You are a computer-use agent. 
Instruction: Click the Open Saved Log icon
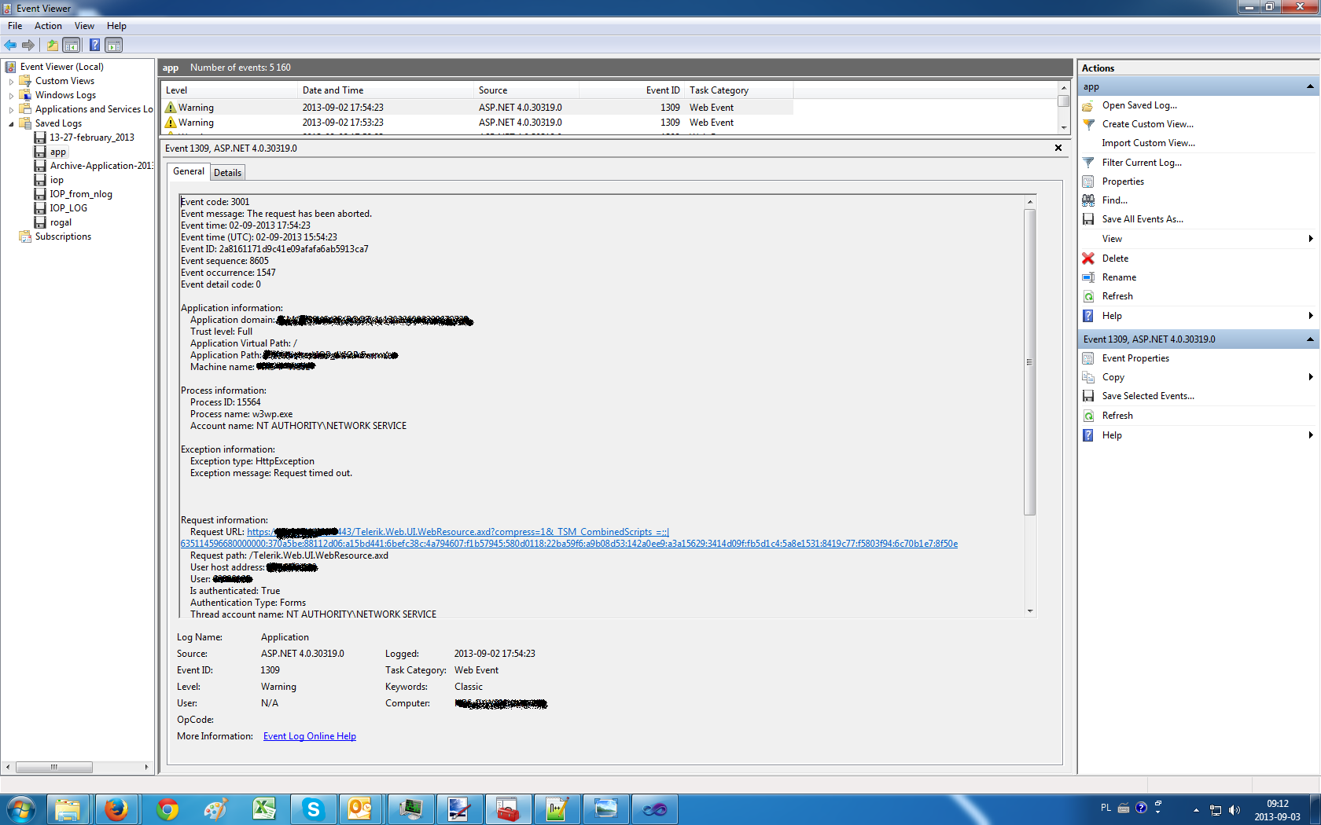tap(1088, 105)
